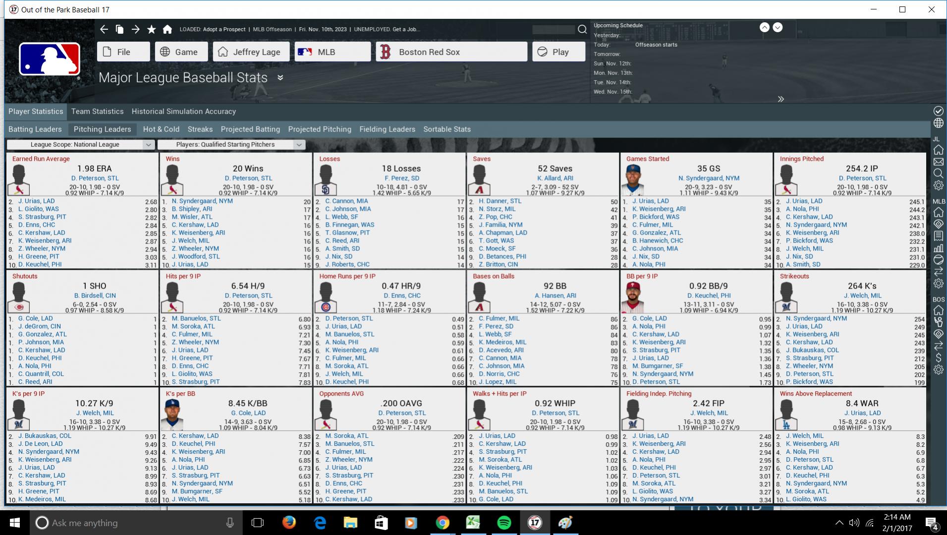Click the home icon in the navigation bar
The image size is (947, 535).
pos(167,29)
